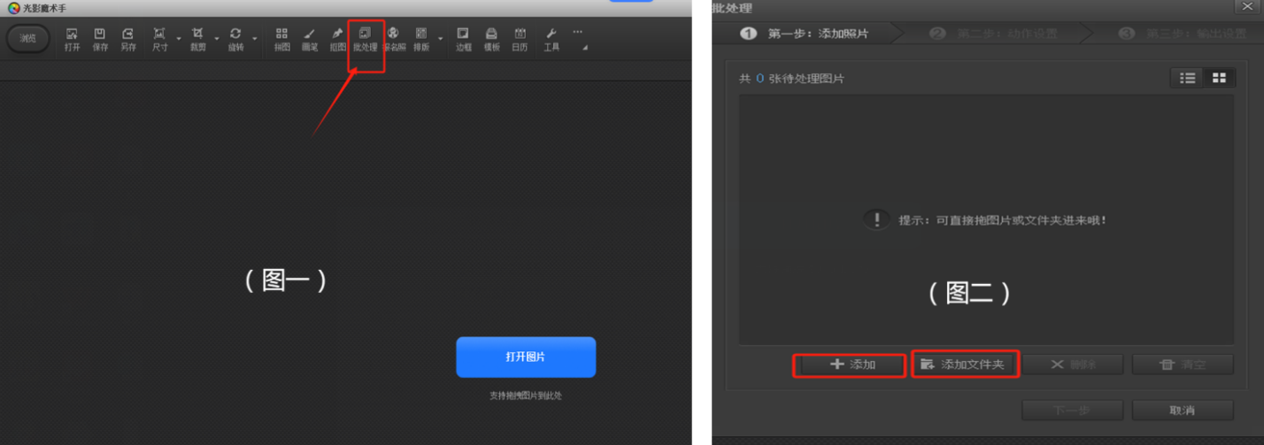Expand the 裁剪 (Crop) dropdown arrow
The width and height of the screenshot is (1264, 445).
[x=217, y=39]
